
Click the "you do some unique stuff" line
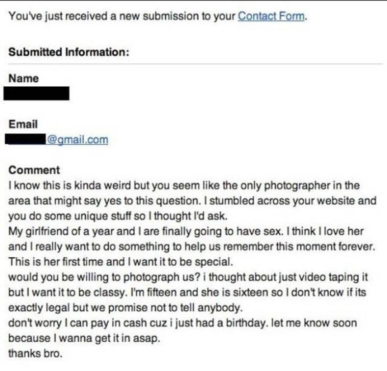[71, 216]
